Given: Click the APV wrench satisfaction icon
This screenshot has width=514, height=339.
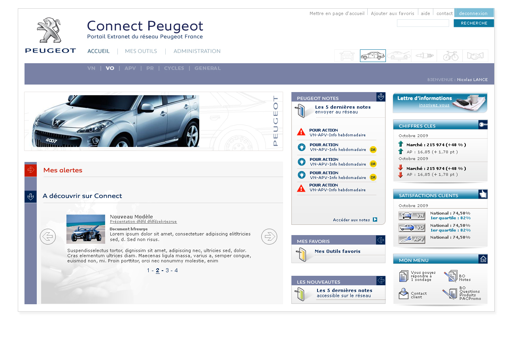Looking at the screenshot, I should pos(412,239).
